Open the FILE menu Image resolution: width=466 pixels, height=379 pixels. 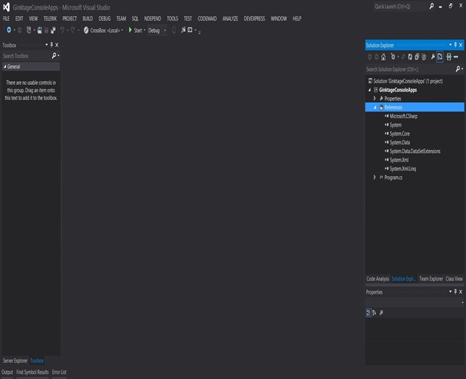pyautogui.click(x=7, y=18)
